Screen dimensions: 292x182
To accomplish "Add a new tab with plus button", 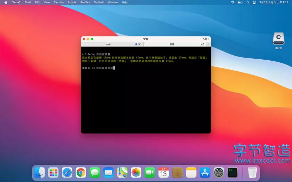I will [x=208, y=44].
